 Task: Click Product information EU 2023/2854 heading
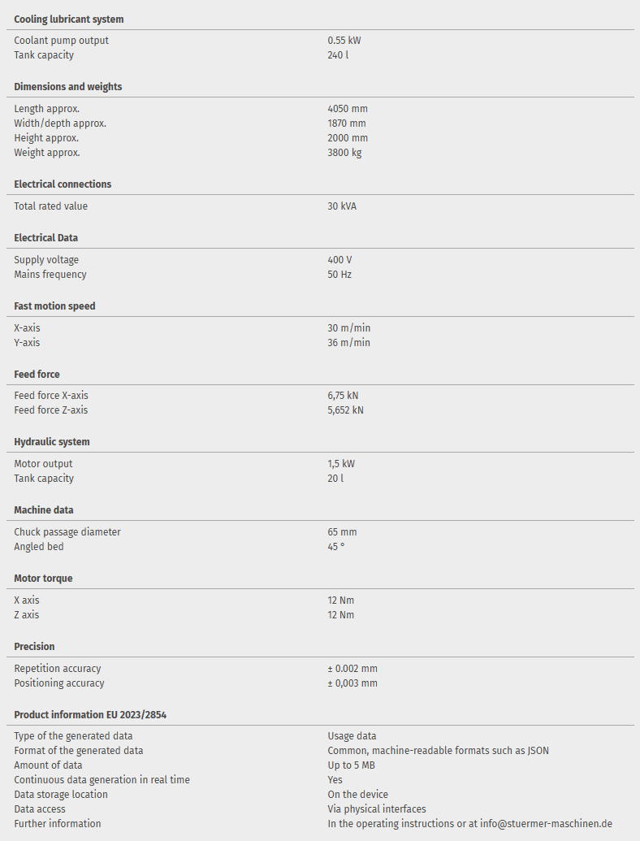90,715
